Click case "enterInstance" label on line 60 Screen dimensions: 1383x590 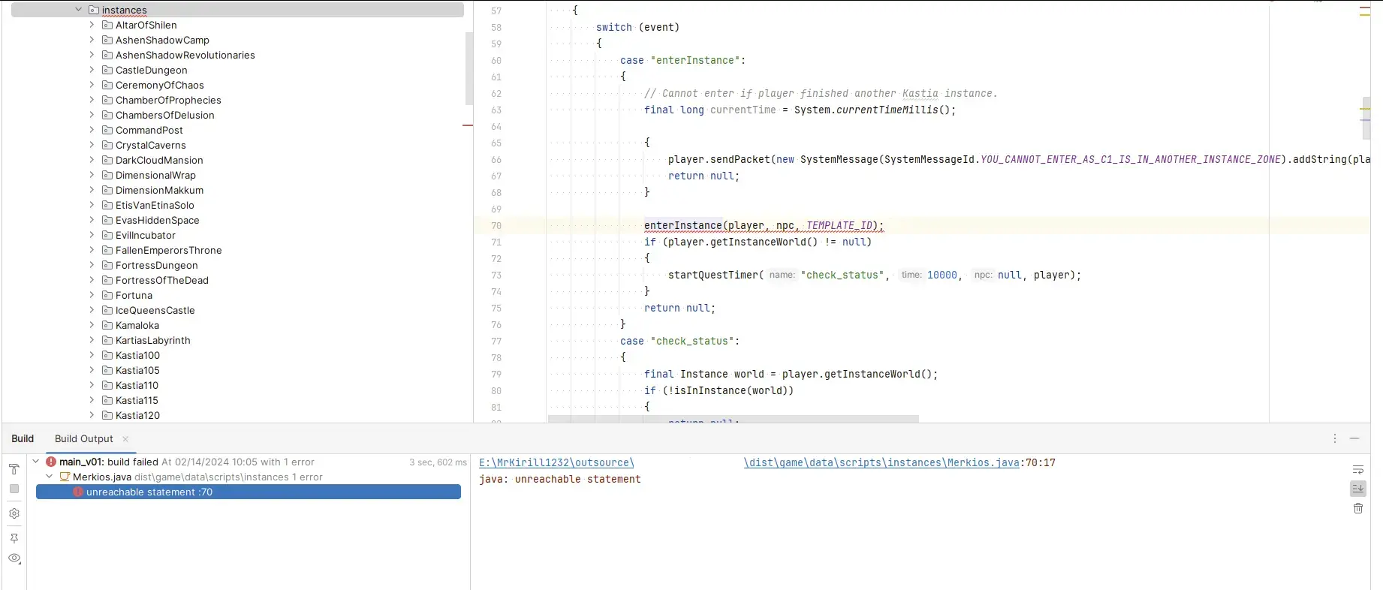[682, 60]
